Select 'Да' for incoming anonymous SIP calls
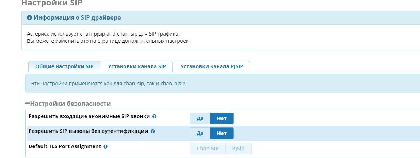The height and width of the screenshot is (158, 420). [x=200, y=118]
